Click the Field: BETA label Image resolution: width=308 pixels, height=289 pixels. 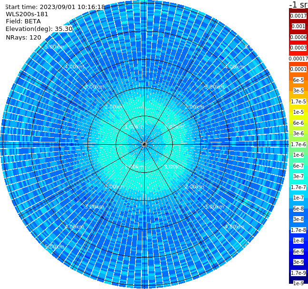tap(23, 21)
